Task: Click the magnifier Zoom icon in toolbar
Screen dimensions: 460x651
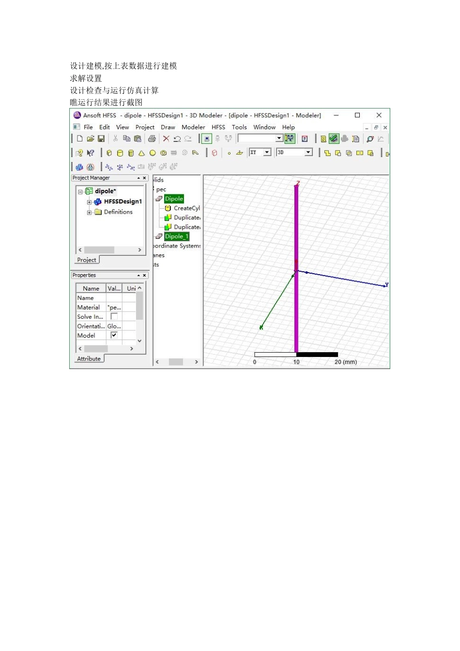Action: coord(370,139)
